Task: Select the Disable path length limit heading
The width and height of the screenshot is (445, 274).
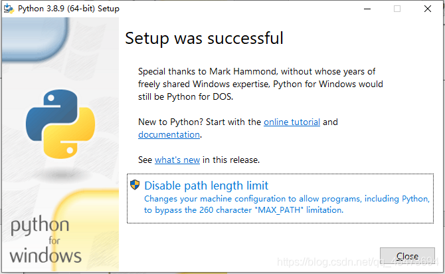Action: coord(207,186)
